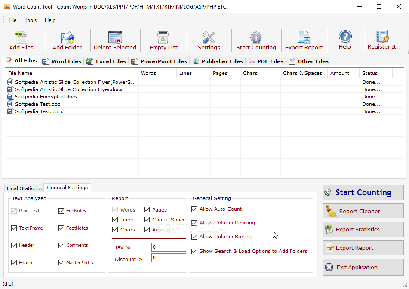The image size is (409, 289).
Task: Toggle the Footer checkbox
Action: (14, 263)
